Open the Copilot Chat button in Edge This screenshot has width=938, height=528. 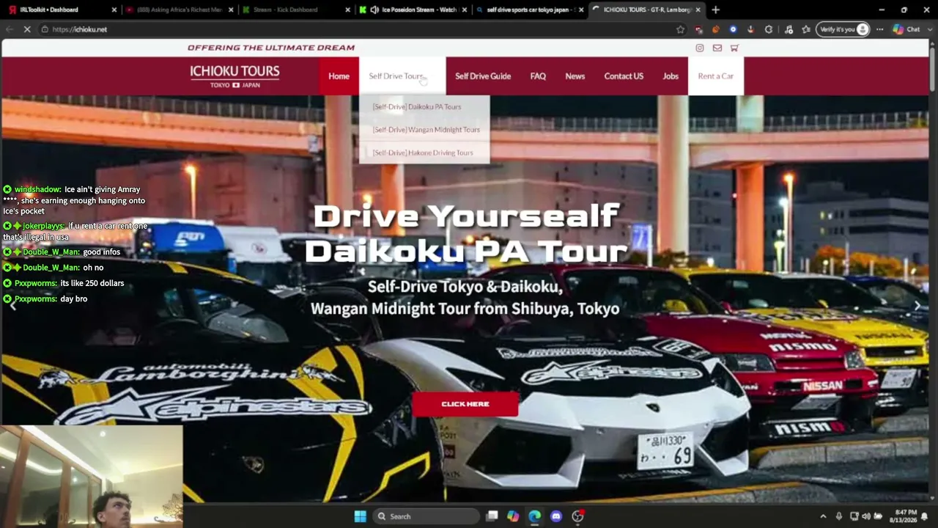click(x=906, y=29)
